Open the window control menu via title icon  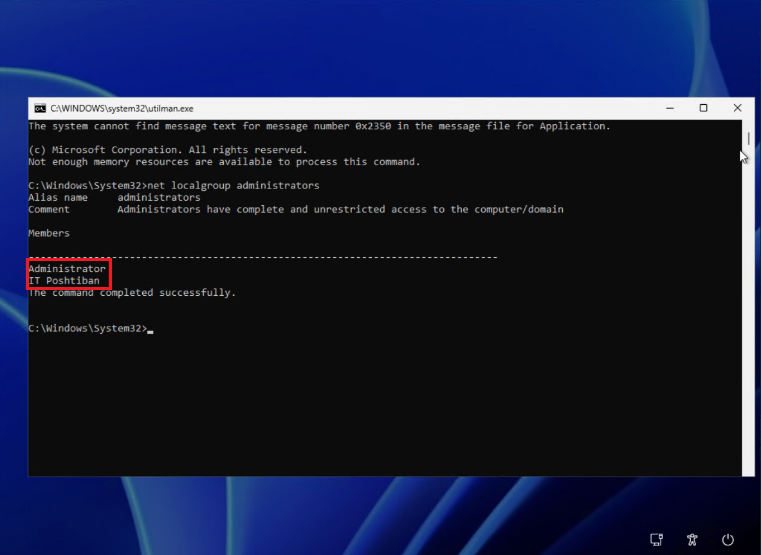[41, 108]
